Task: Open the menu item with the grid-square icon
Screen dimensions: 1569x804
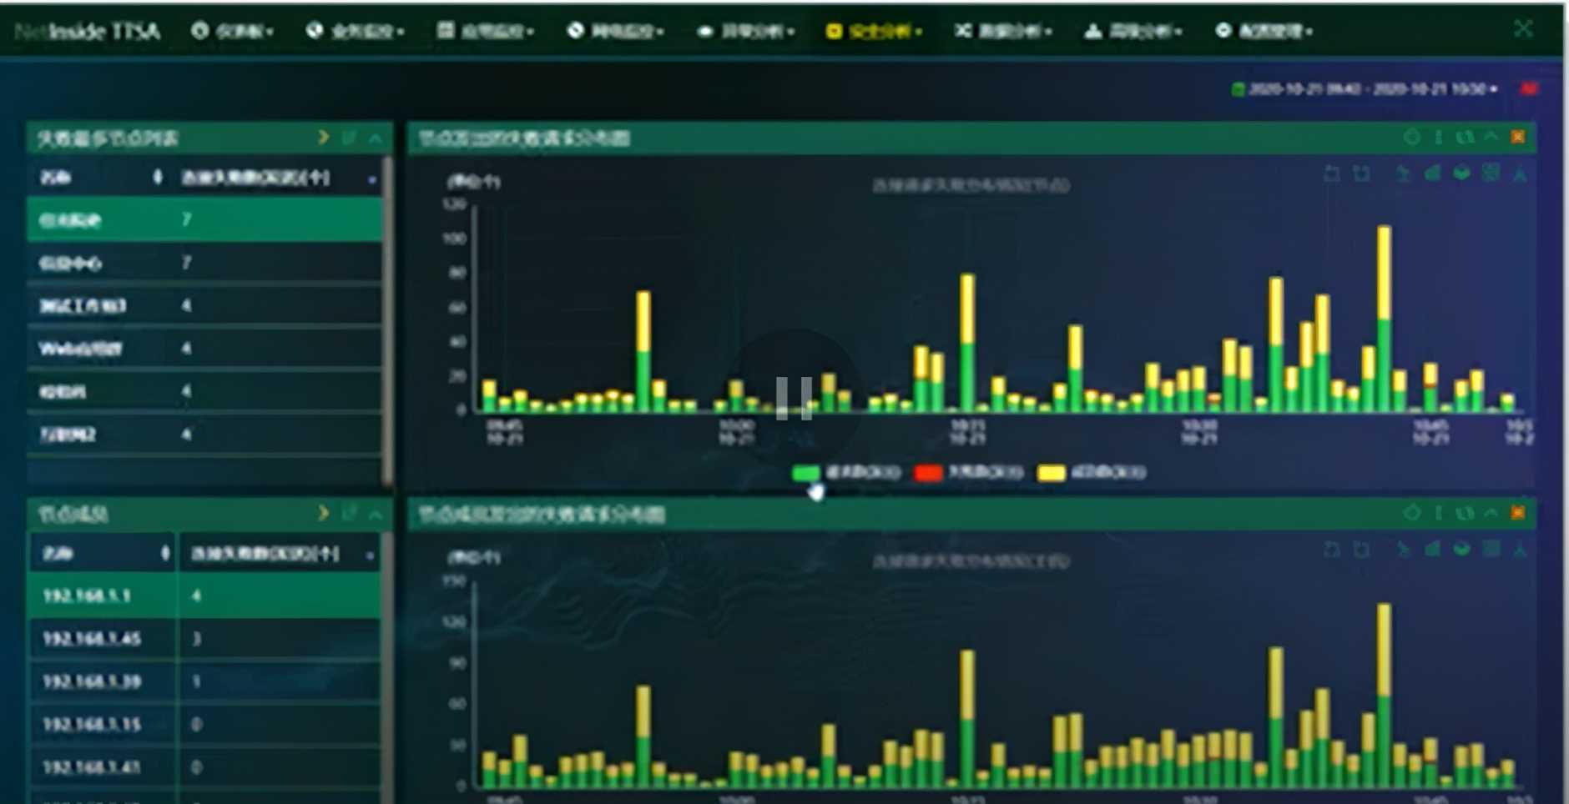Action: [486, 31]
